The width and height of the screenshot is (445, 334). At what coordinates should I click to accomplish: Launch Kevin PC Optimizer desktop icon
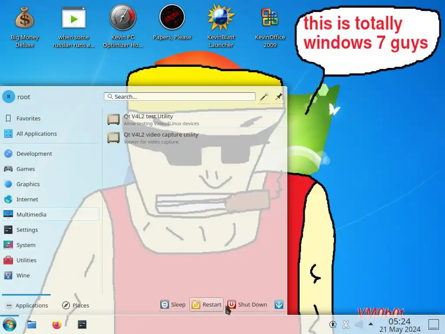click(x=123, y=27)
